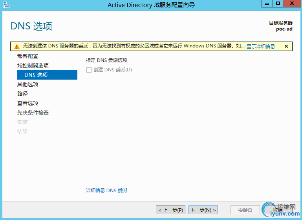Click the yellow warning triangle icon
Image resolution: width=302 pixels, height=220 pixels.
[17, 46]
